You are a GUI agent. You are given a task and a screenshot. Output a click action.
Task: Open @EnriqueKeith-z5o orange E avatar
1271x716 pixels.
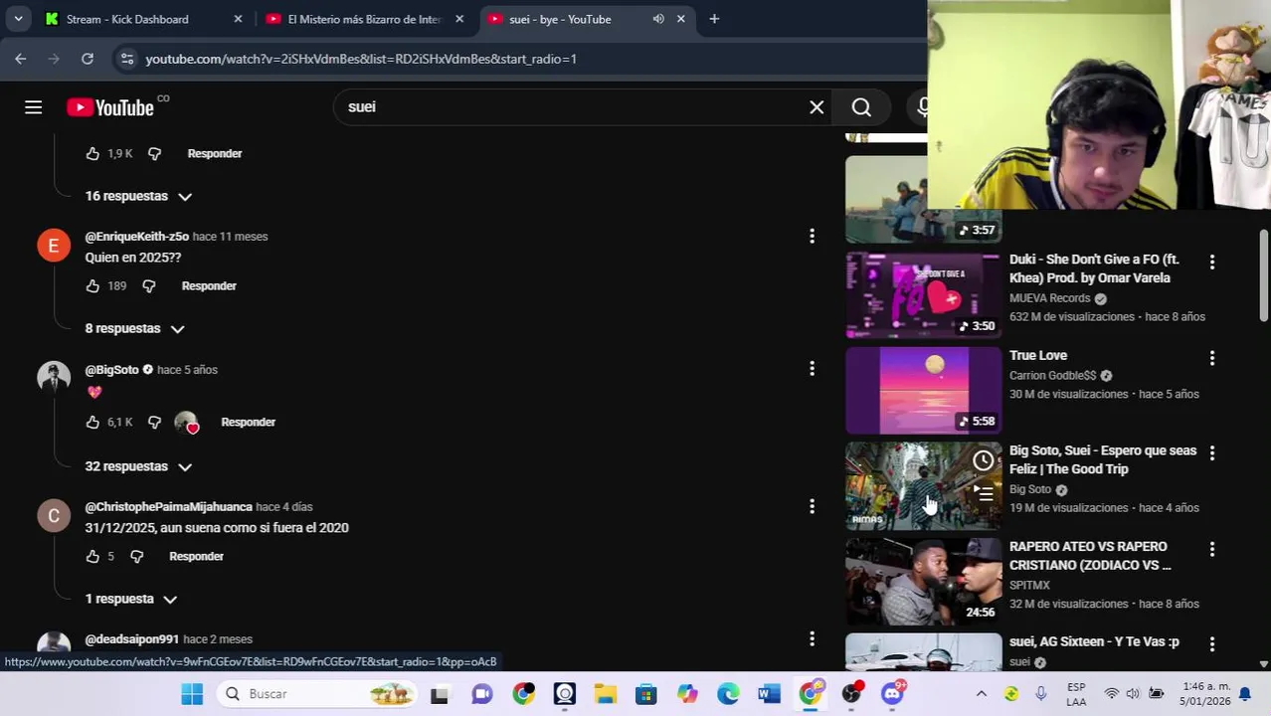click(54, 245)
